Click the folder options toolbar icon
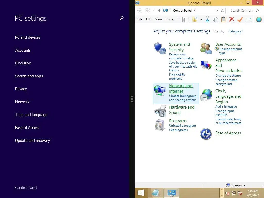Image resolution: width=264 pixels, height=198 pixels. (x=195, y=19)
